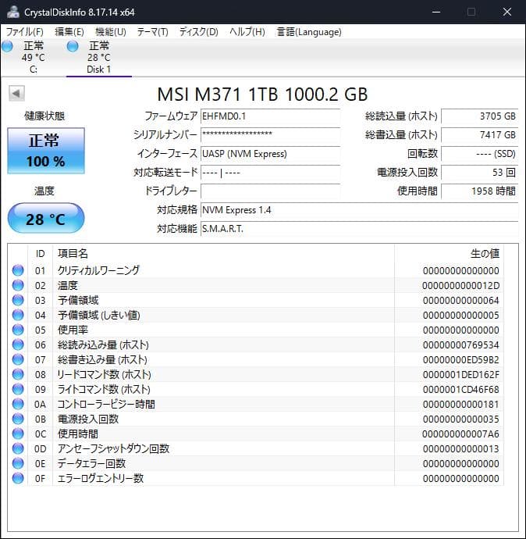Viewport: 526px width, 539px height.
Task: Click the rotation rate field ---- (SSD)
Action: (x=480, y=154)
